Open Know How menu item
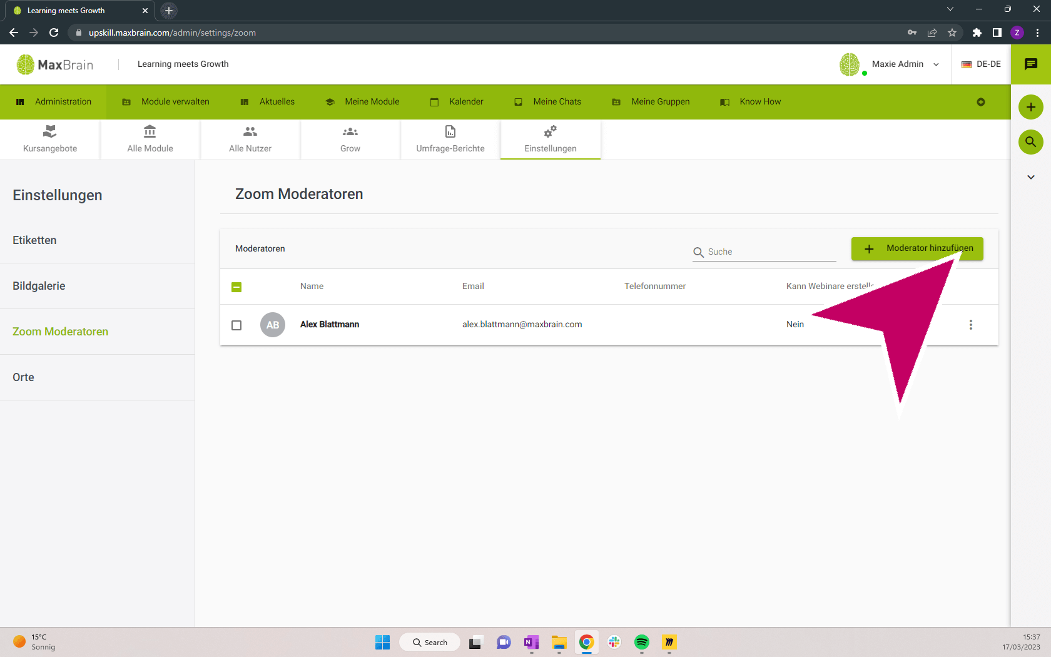 coord(751,101)
